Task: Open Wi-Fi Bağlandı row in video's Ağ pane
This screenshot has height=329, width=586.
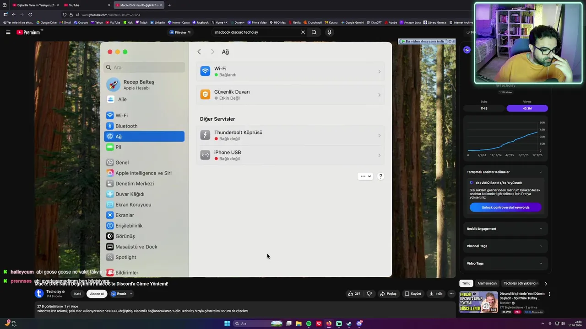Action: (x=291, y=72)
